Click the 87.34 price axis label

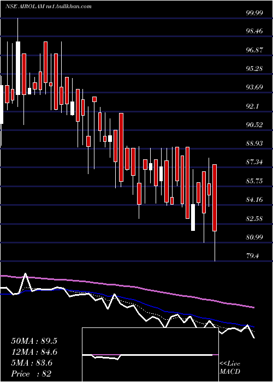click(254, 162)
